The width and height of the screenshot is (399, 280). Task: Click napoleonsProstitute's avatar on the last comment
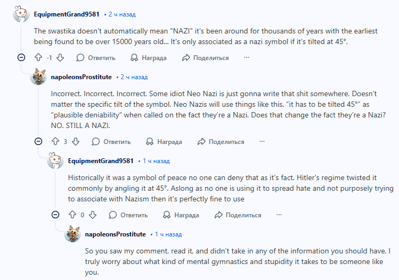(x=72, y=234)
